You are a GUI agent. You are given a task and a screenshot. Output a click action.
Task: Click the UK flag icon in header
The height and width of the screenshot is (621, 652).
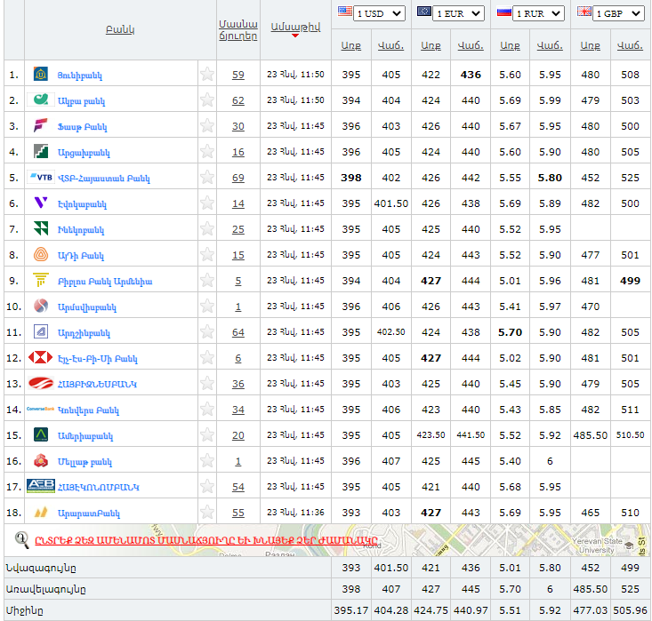584,12
